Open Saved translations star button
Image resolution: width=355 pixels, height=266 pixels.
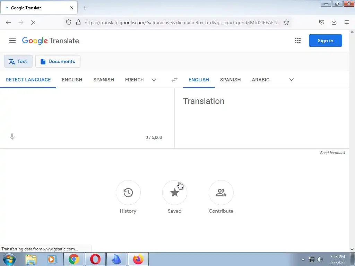pyautogui.click(x=175, y=193)
